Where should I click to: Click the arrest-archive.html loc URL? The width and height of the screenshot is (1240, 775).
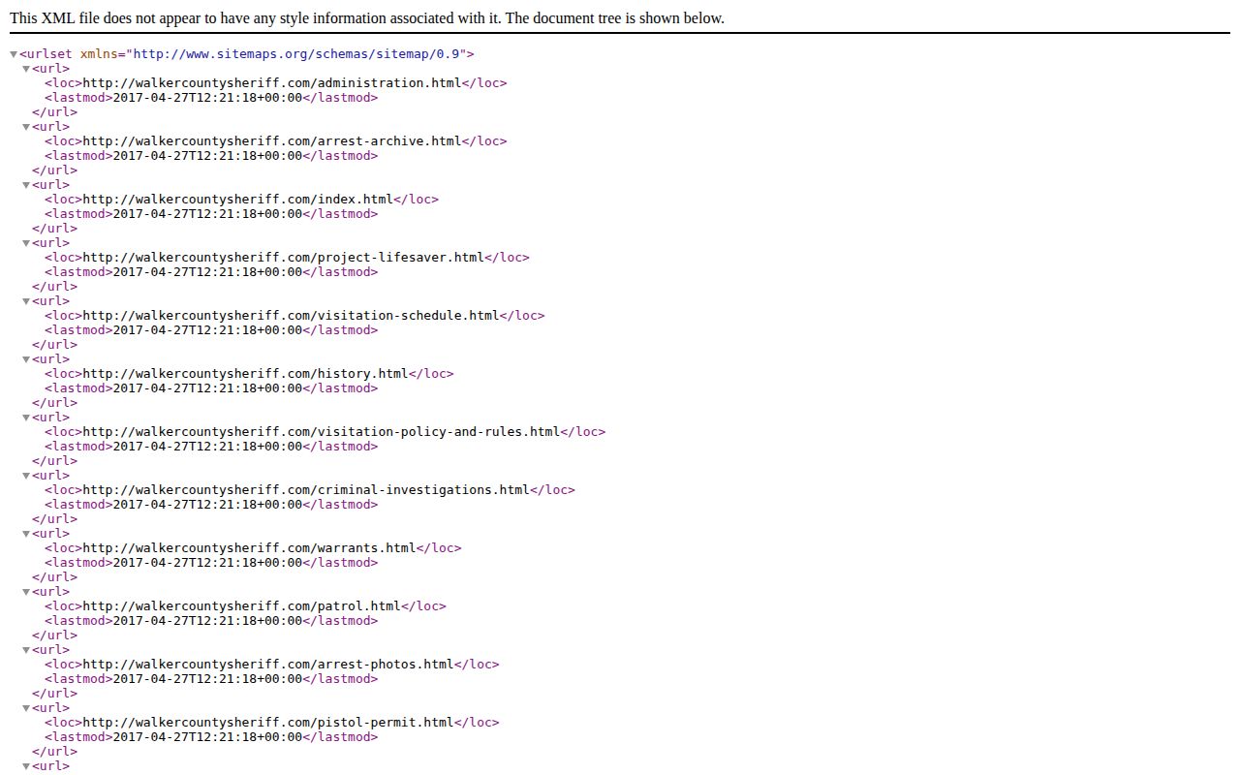click(272, 141)
